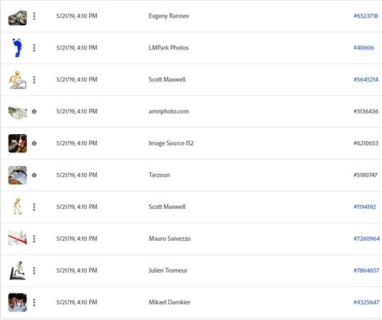Open three-dot menu for Mikael Damkier row
Image resolution: width=382 pixels, height=320 pixels.
(x=34, y=302)
